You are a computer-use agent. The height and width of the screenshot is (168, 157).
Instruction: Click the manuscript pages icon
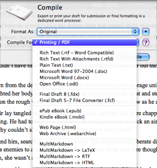pos(19,12)
